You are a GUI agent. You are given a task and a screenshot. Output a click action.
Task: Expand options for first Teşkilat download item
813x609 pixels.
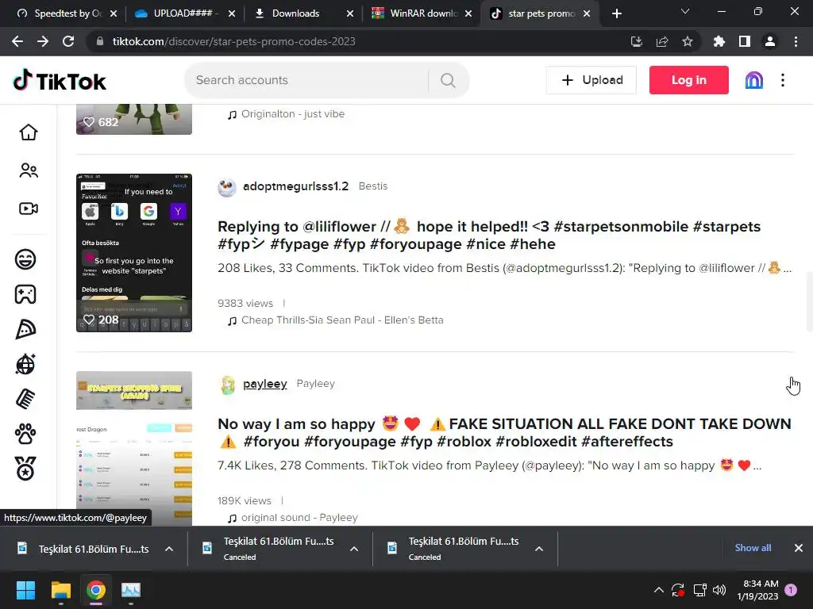pos(169,549)
